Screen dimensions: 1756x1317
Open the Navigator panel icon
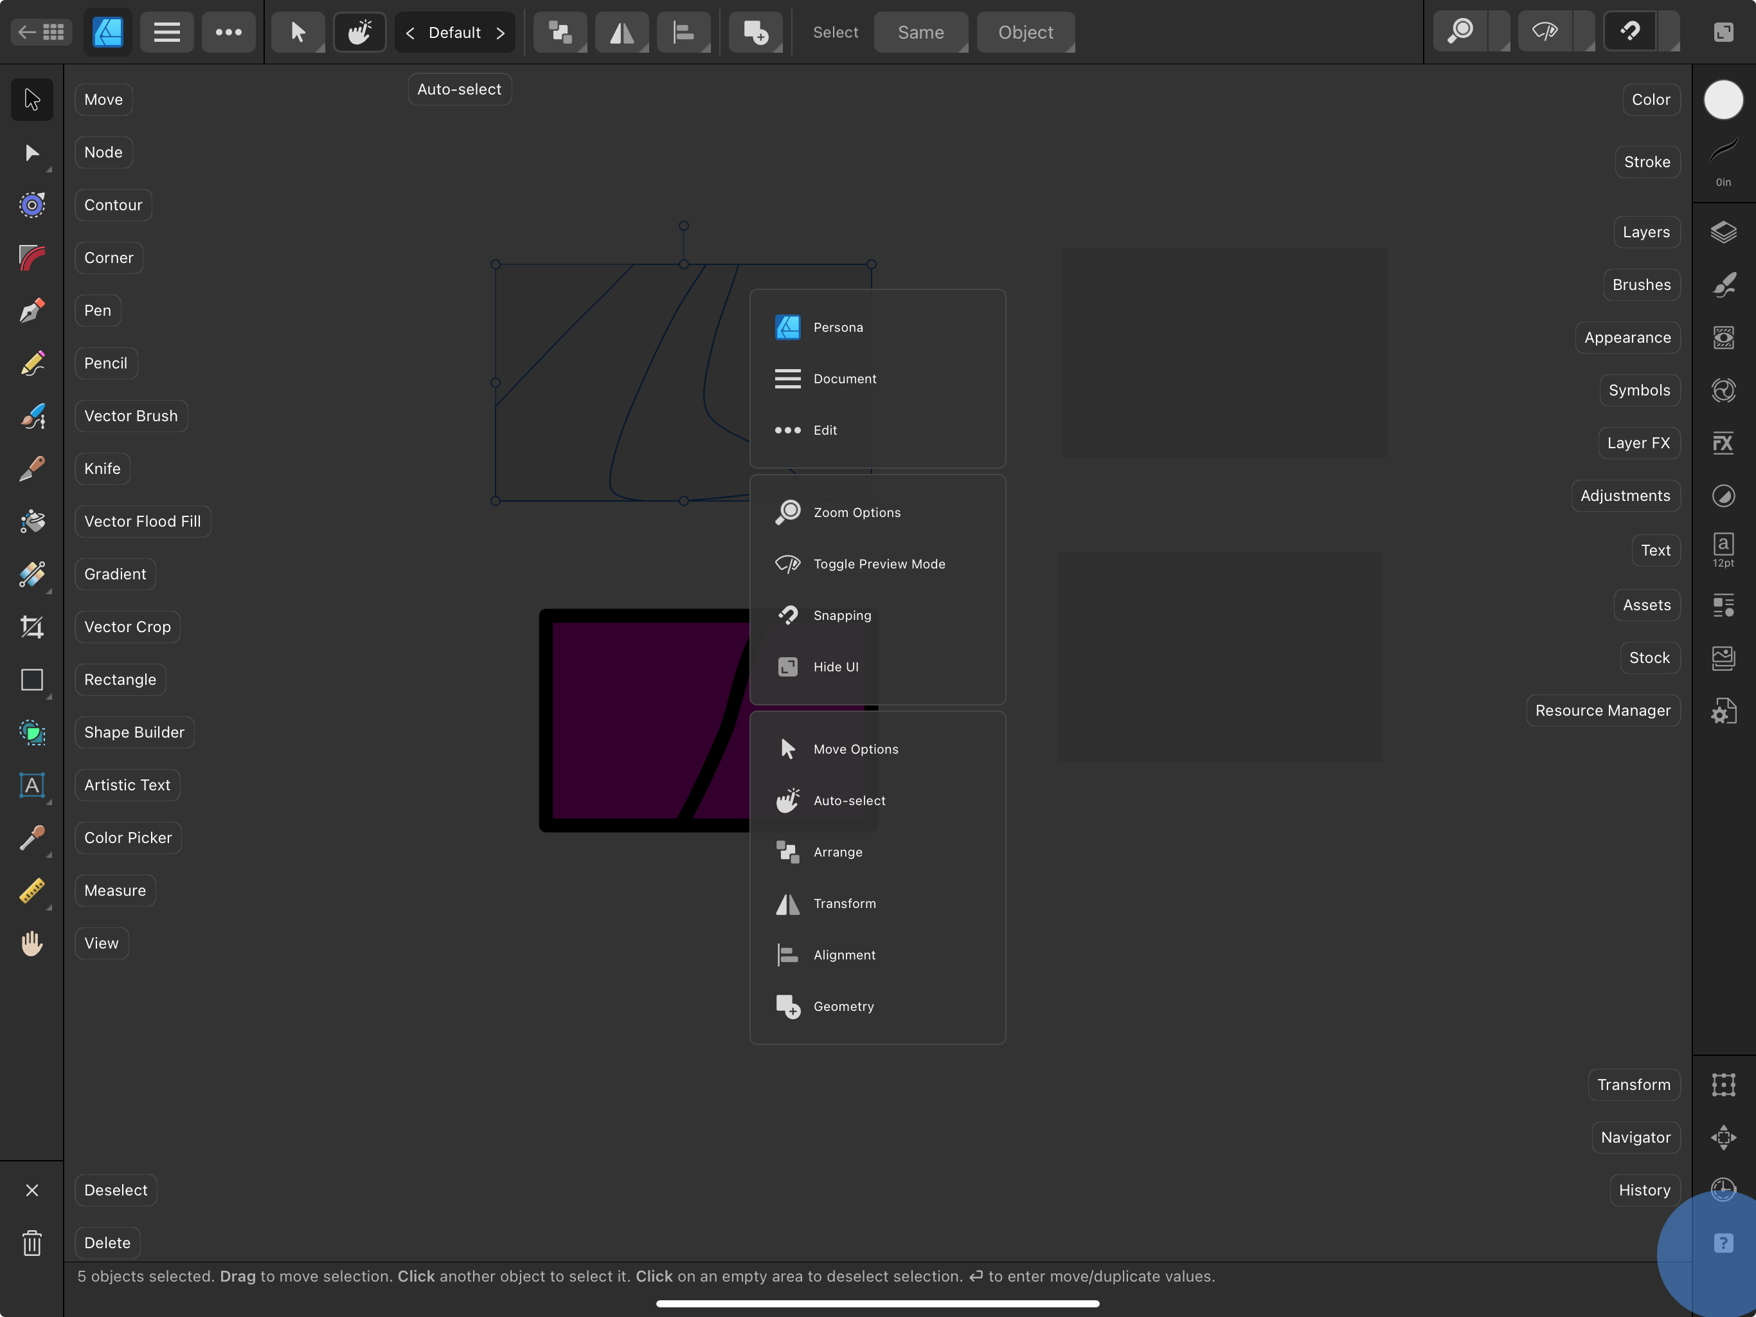tap(1723, 1138)
